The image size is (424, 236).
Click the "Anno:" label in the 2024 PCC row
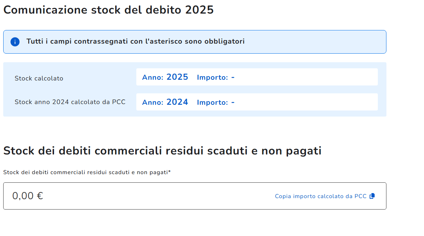153,103
